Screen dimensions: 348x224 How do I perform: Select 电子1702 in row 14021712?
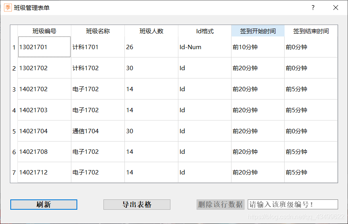(x=98, y=172)
